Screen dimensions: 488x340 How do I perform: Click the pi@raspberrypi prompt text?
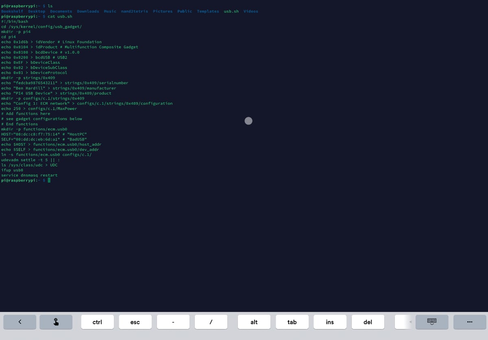click(20, 180)
